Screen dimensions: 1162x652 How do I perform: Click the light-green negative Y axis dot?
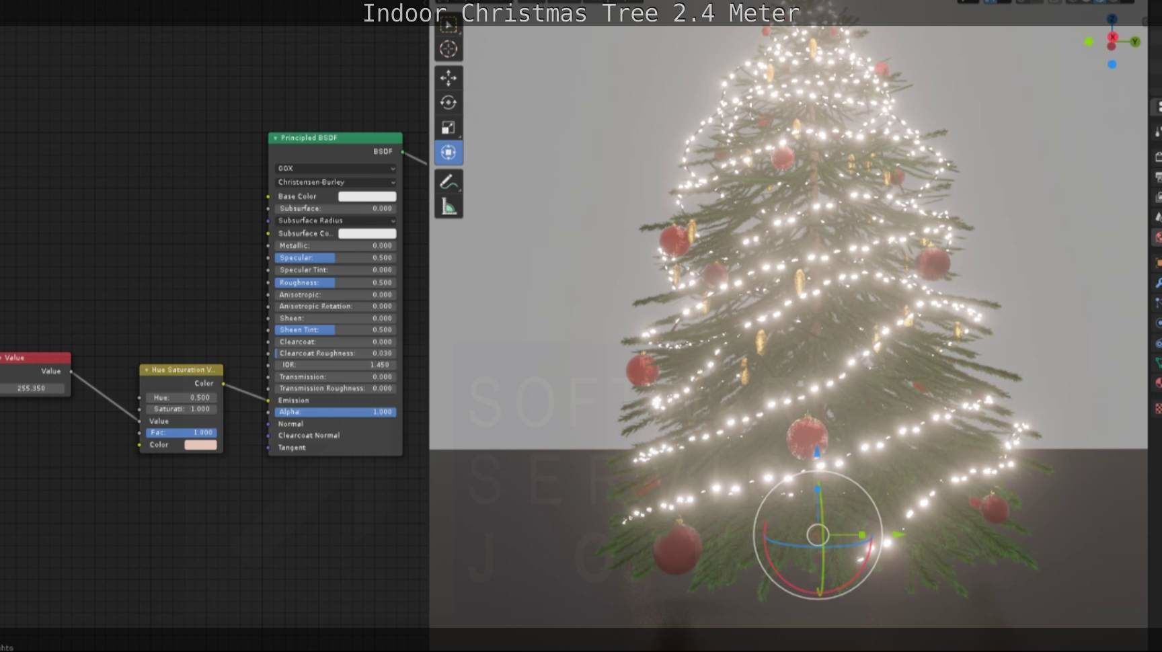point(1089,42)
